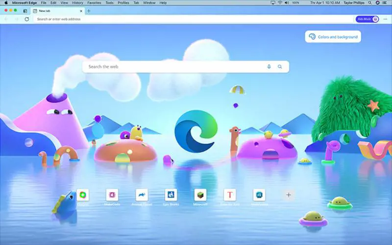Open Spotlight search in menu bar
392x245 pixels.
point(370,3)
